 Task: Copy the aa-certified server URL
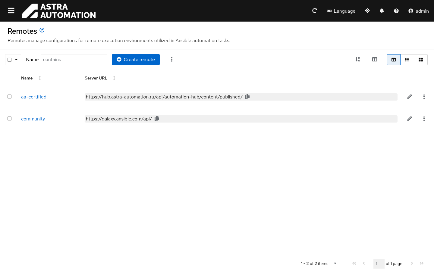tap(247, 97)
